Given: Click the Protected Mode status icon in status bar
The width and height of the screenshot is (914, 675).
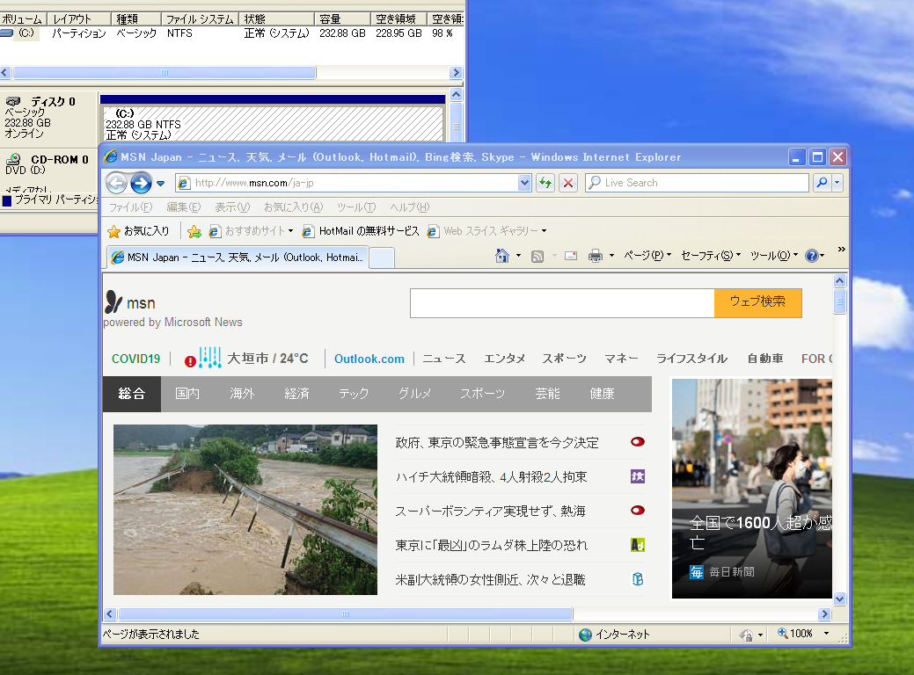Looking at the screenshot, I should pyautogui.click(x=747, y=635).
